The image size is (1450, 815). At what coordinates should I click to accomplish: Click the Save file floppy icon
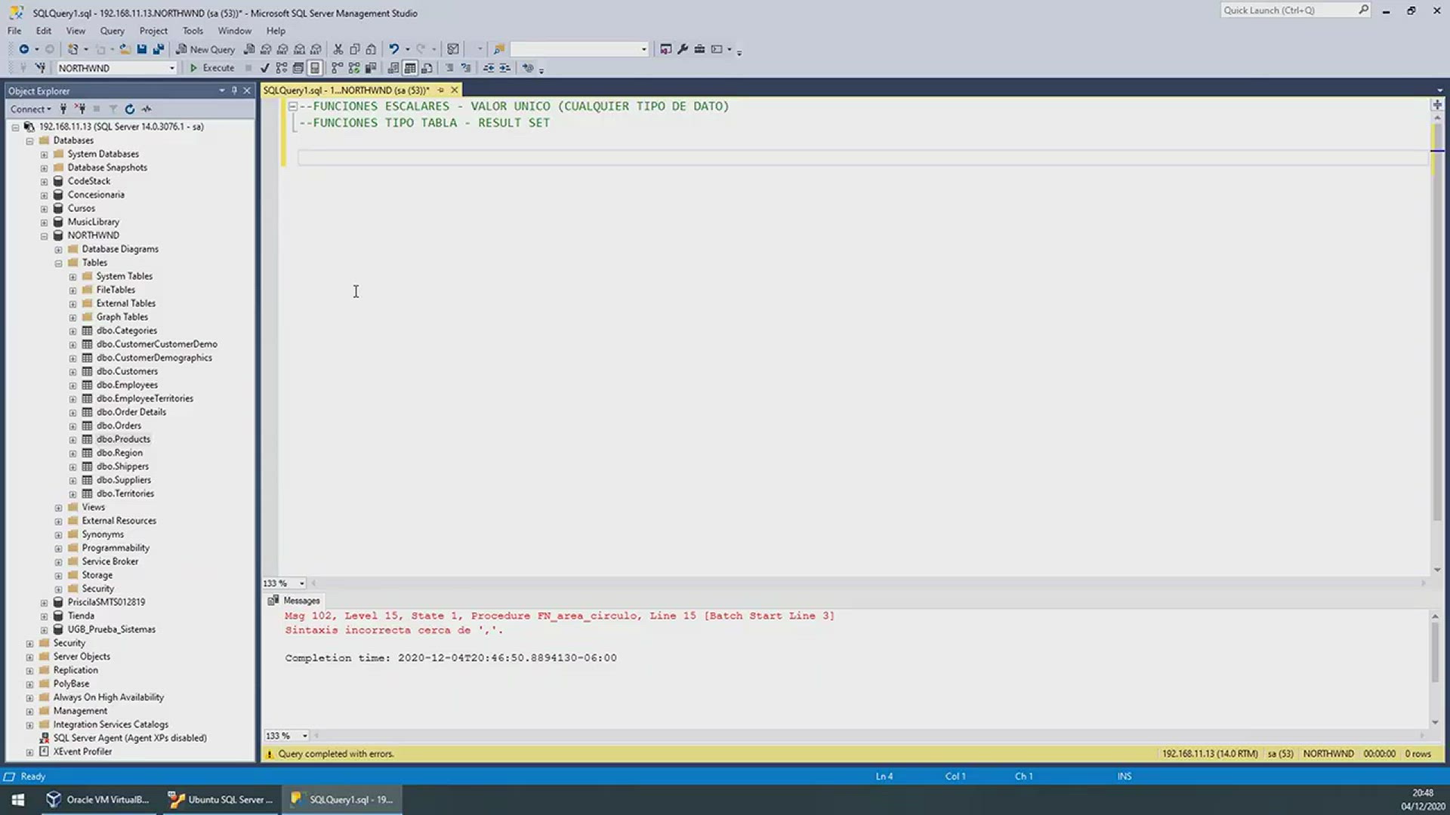coord(141,49)
